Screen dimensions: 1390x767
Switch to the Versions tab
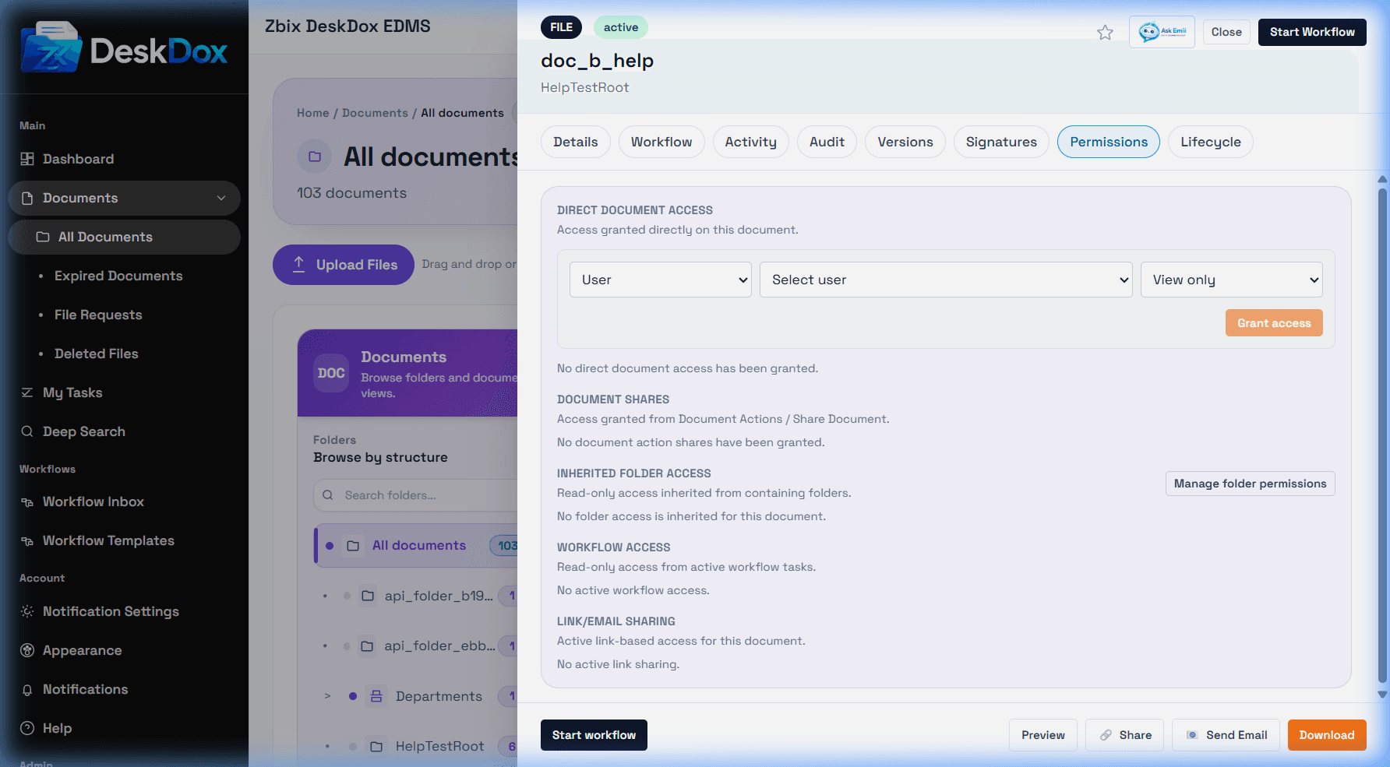[905, 142]
